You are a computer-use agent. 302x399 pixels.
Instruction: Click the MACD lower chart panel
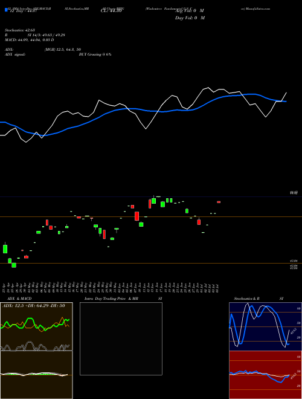(36, 375)
